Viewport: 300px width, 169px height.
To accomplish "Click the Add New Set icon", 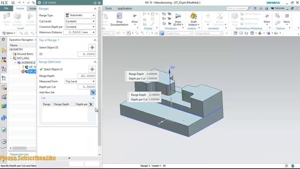I will 93,92.
